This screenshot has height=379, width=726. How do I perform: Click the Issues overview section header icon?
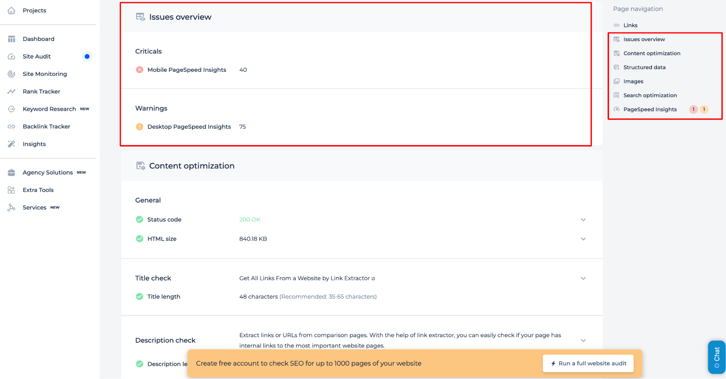click(x=140, y=17)
